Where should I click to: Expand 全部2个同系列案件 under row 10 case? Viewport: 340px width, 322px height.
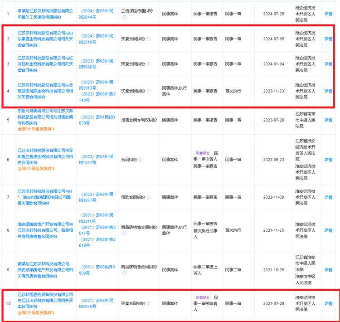36,312
